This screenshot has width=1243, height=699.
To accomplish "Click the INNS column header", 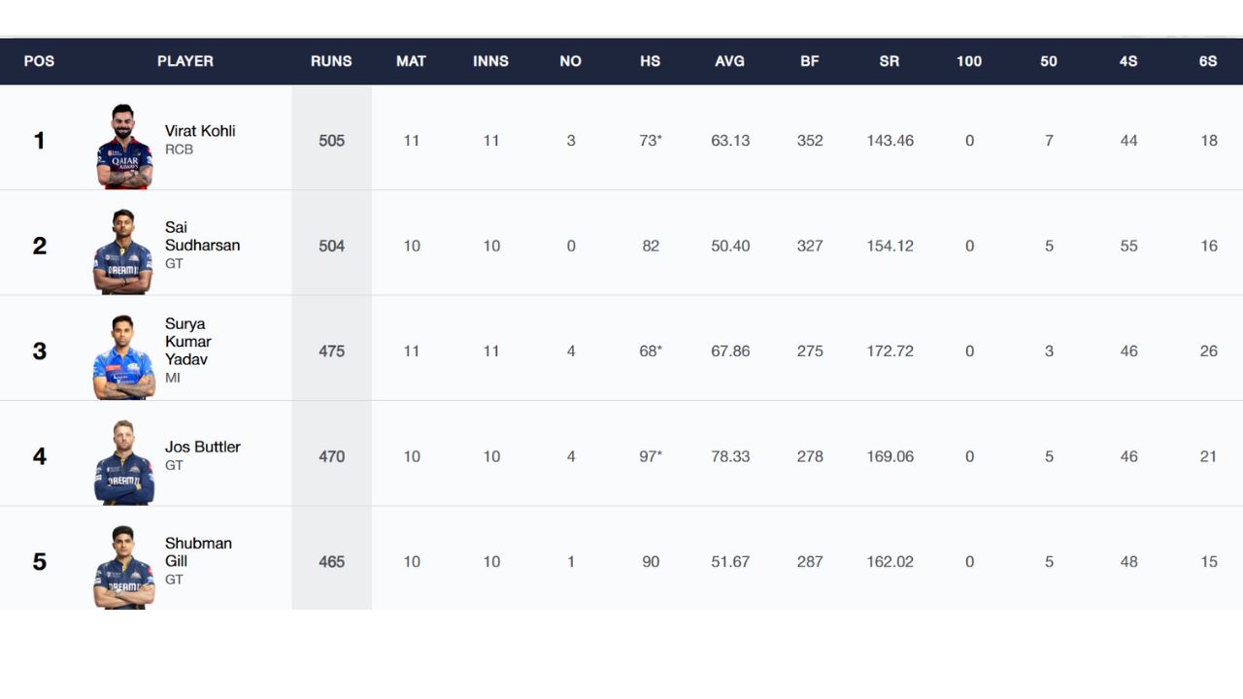I will pyautogui.click(x=490, y=61).
